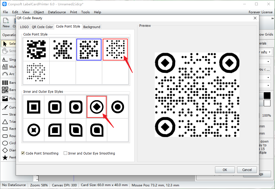Expand the 'wha' dropdown in right panel
This screenshot has width=275, height=189.
[x=269, y=52]
